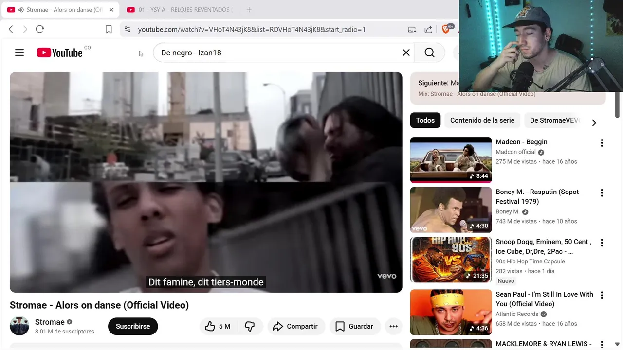Open the Madcon - Beggin thumbnail
The width and height of the screenshot is (623, 350).
click(451, 160)
